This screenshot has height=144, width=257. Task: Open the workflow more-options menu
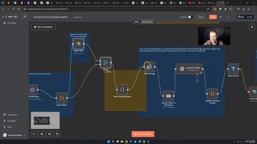point(228,17)
